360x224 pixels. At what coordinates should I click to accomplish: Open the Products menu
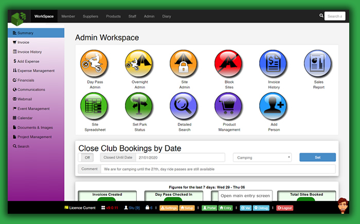coord(114,16)
